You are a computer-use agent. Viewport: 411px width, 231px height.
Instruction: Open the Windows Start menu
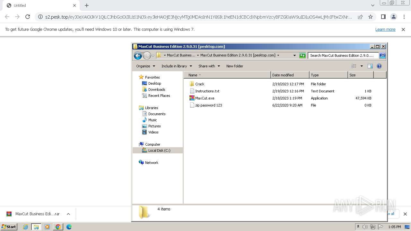coord(9,227)
